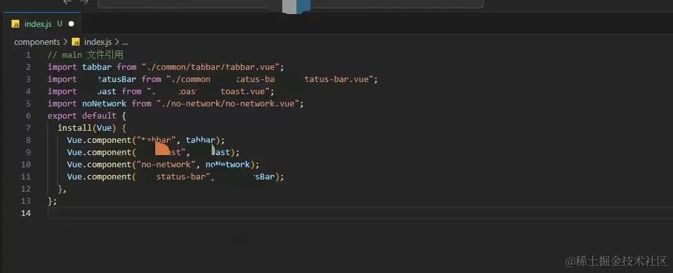Image resolution: width=673 pixels, height=273 pixels.
Task: Go back with the navigation back arrow
Action: [67, 2]
